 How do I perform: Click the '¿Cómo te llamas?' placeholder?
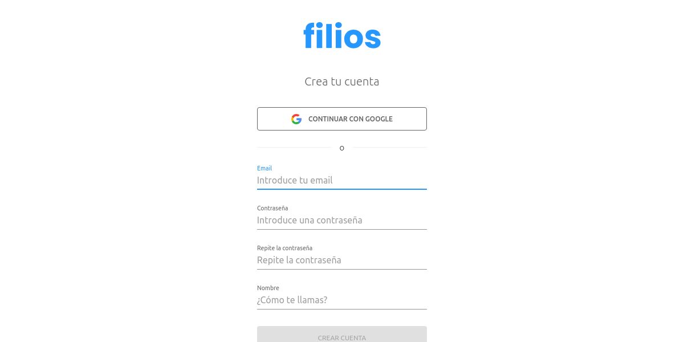click(292, 300)
